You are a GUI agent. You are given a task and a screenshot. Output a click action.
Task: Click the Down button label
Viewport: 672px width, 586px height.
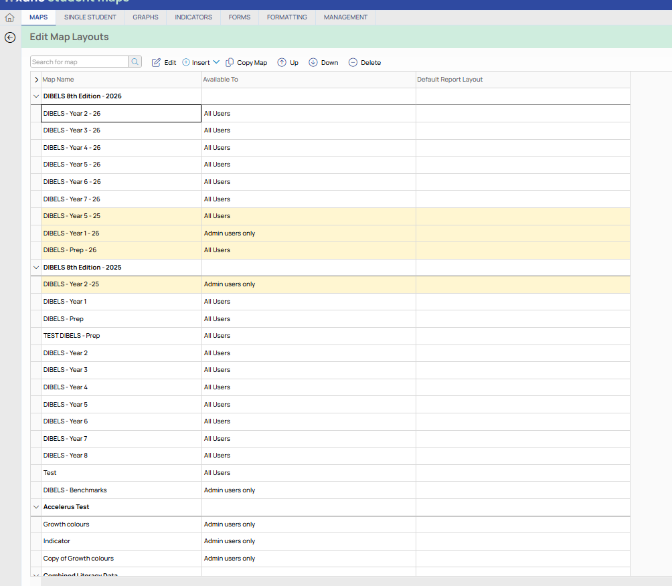tap(329, 62)
